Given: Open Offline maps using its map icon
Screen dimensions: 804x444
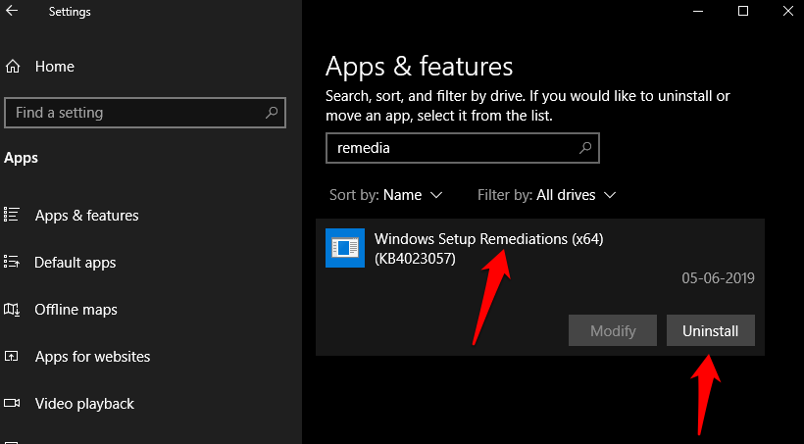Looking at the screenshot, I should click(13, 309).
